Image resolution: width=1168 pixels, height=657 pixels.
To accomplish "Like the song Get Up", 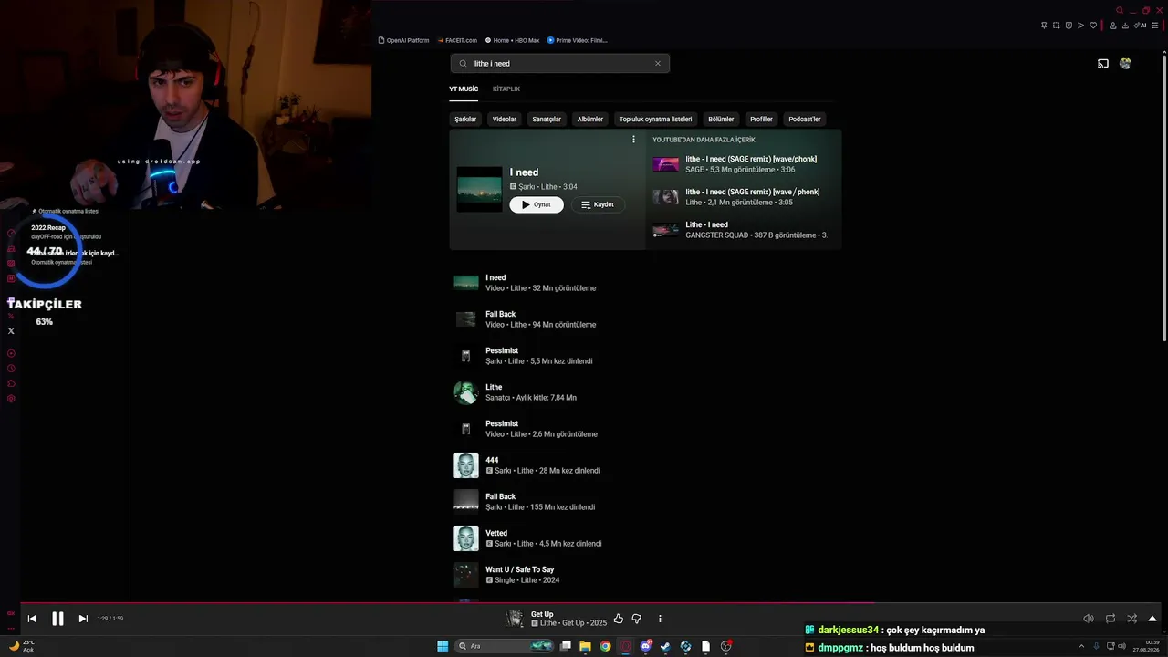I will (618, 619).
